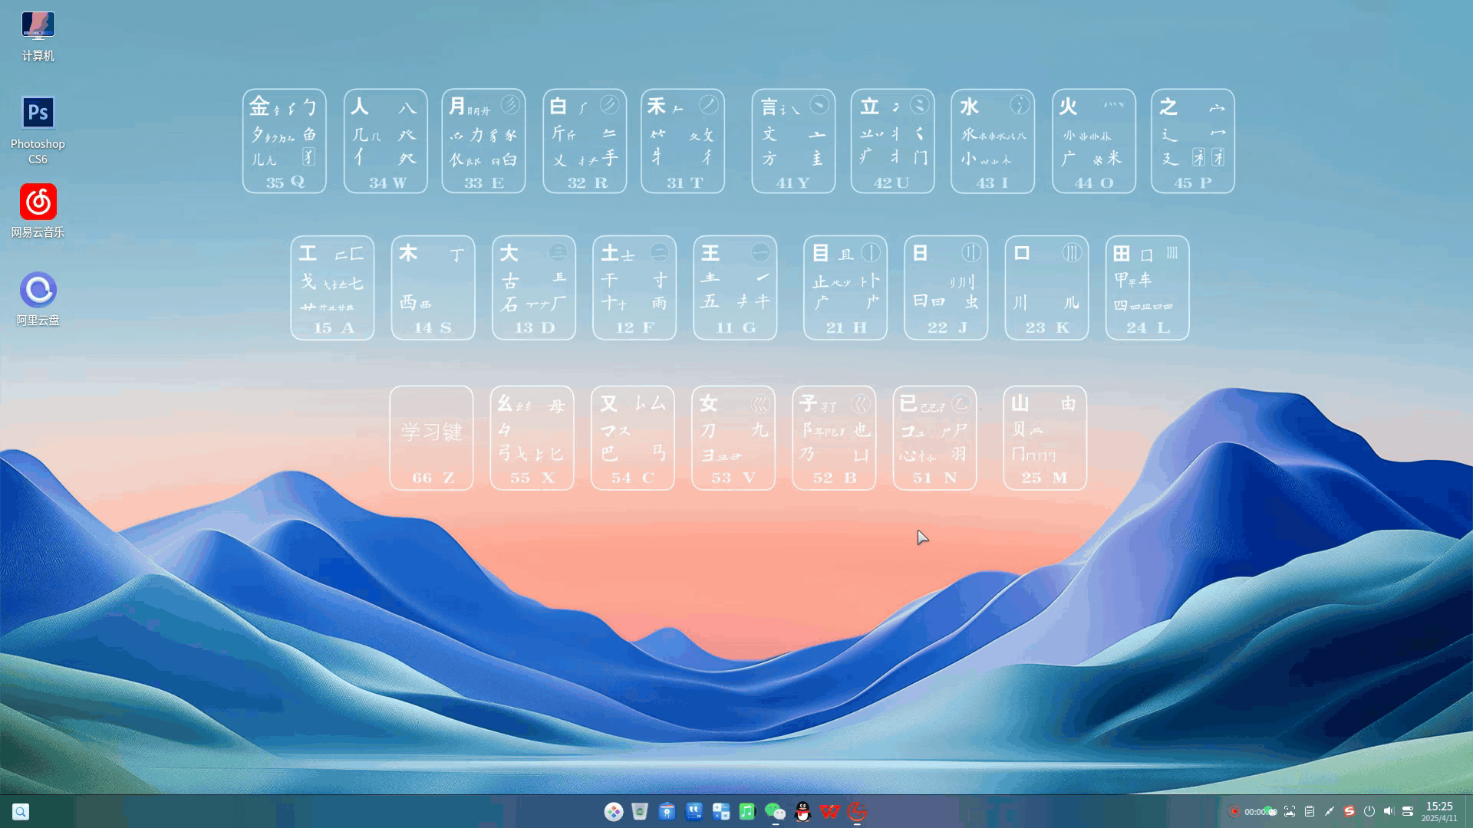This screenshot has height=828, width=1473.
Task: Stop the screen recording in the tray
Action: [x=1234, y=811]
